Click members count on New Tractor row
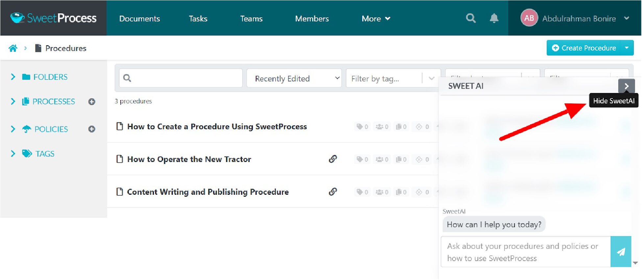This screenshot has height=280, width=642. click(382, 159)
